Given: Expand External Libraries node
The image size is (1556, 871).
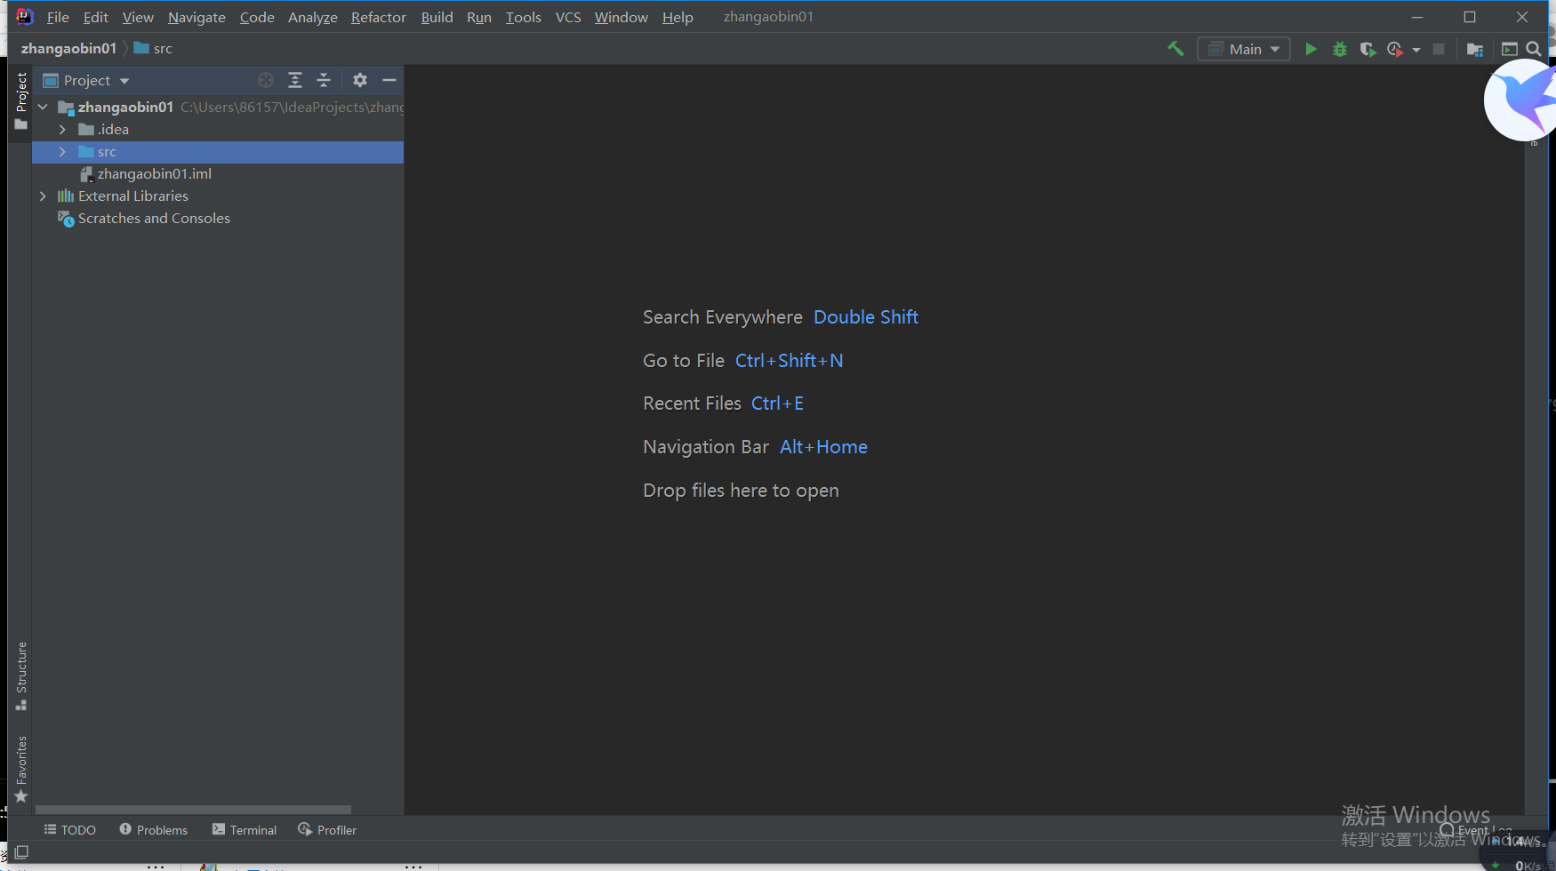Looking at the screenshot, I should point(43,196).
